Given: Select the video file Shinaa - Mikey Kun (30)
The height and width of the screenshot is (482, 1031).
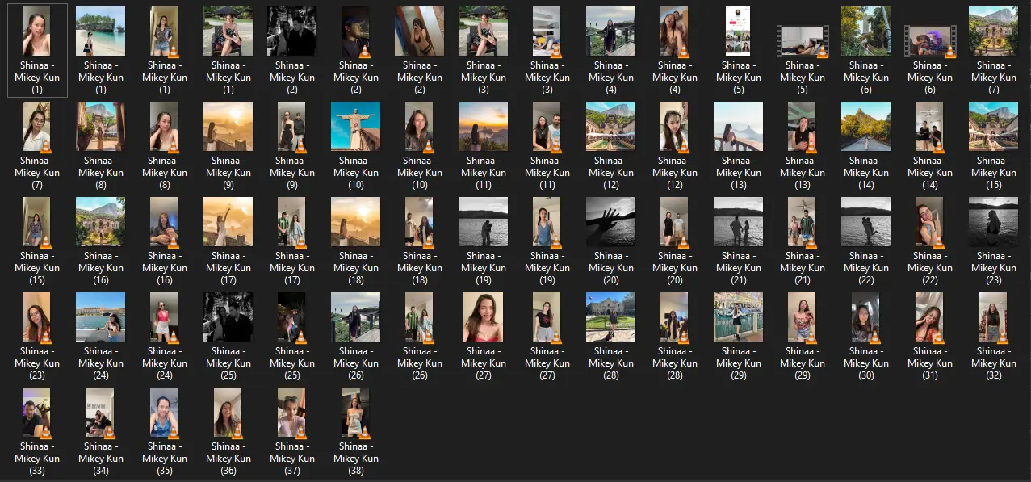Looking at the screenshot, I should click(x=866, y=317).
